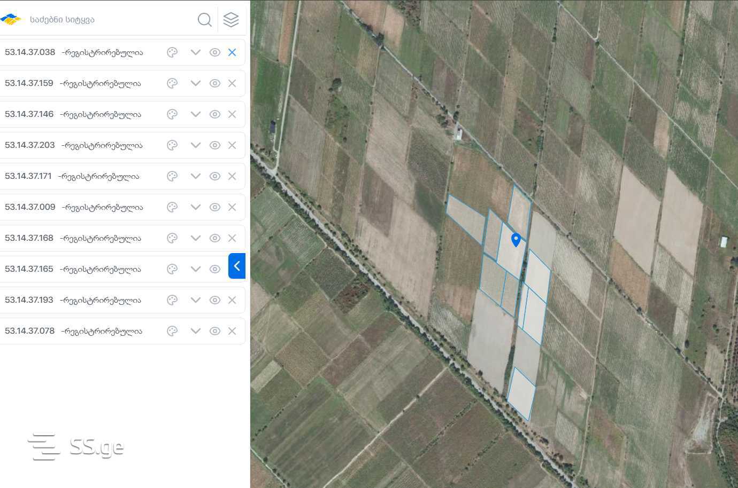
Task: Toggle eye icon for parcel 53.14.37.078
Action: (x=215, y=331)
